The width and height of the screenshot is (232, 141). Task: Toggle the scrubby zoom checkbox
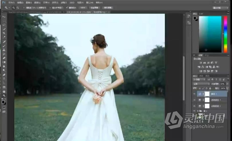tap(67, 7)
